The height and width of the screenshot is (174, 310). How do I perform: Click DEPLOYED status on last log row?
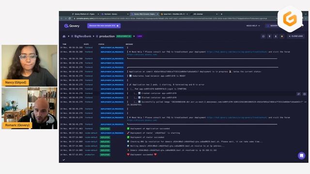(x=105, y=155)
